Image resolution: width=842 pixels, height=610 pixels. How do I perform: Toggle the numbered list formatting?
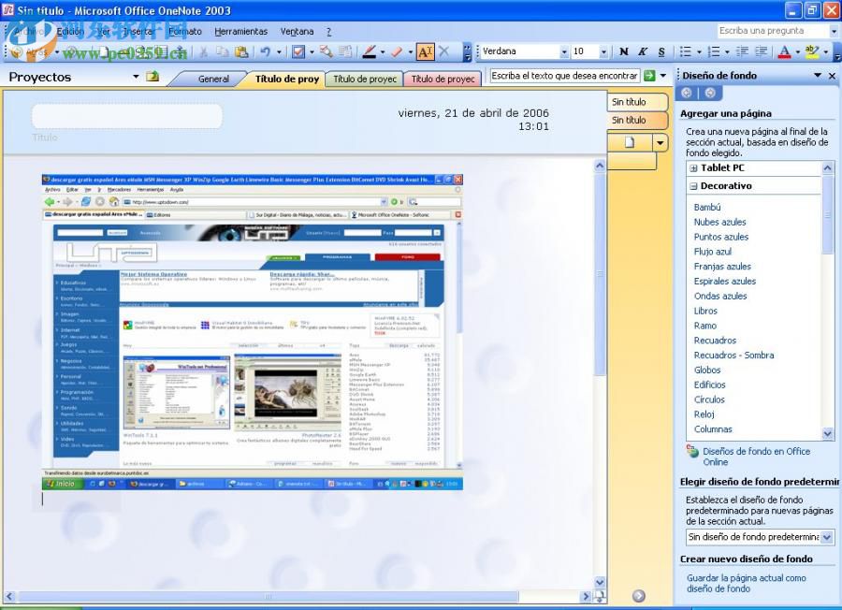pos(713,51)
